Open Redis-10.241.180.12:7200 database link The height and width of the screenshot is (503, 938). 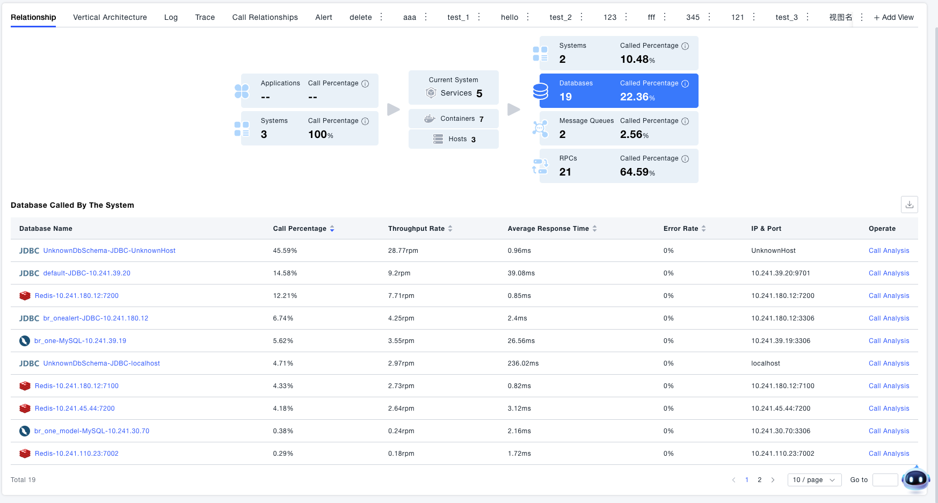pyautogui.click(x=76, y=296)
